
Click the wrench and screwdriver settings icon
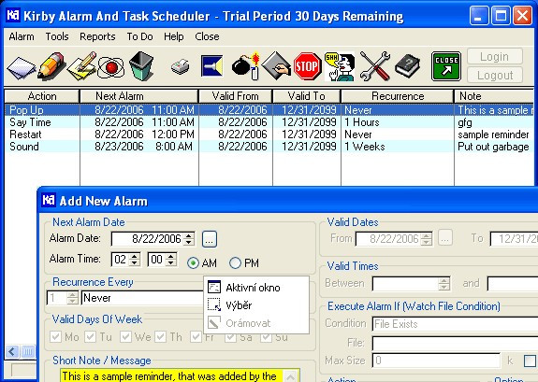(x=375, y=66)
